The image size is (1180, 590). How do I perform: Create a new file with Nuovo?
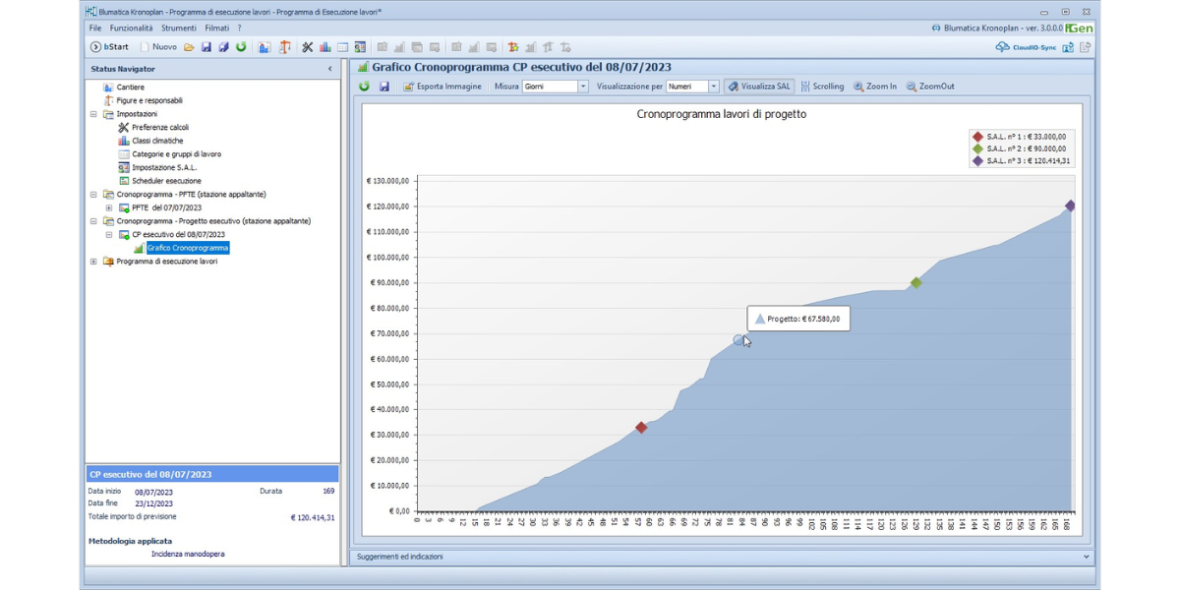tap(158, 47)
